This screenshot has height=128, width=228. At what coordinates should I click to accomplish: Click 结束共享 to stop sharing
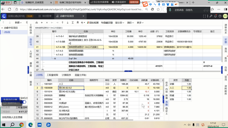[x=134, y=2]
